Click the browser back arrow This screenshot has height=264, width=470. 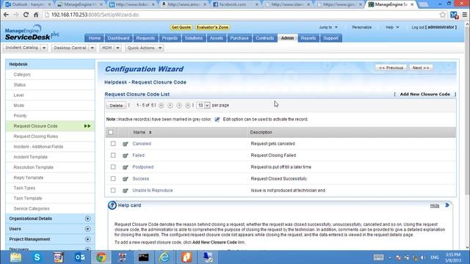(6, 15)
